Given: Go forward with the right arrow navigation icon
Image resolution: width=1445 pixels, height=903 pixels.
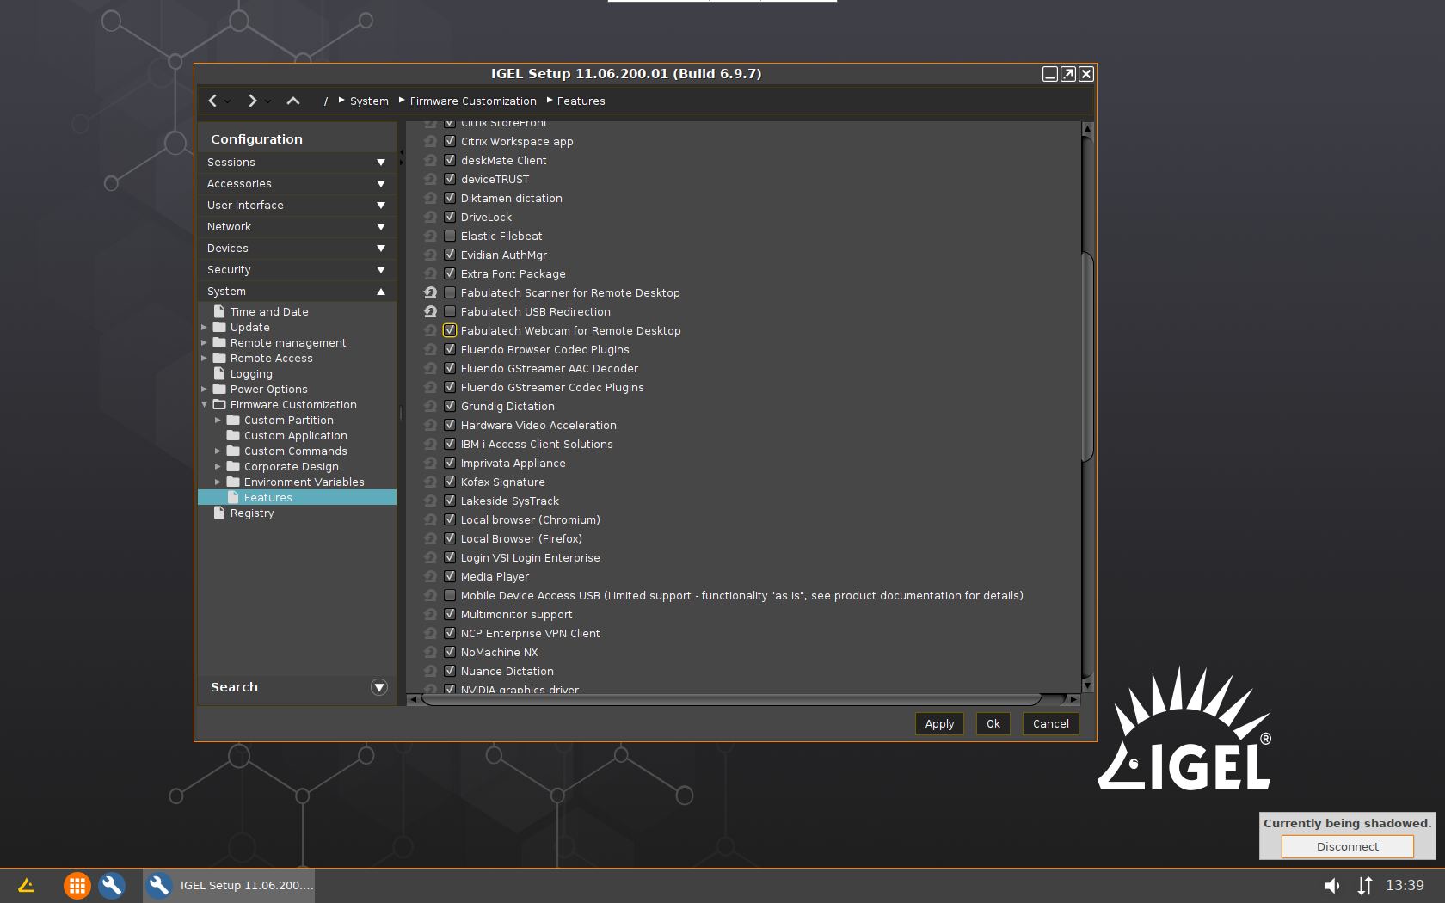Looking at the screenshot, I should [x=252, y=101].
